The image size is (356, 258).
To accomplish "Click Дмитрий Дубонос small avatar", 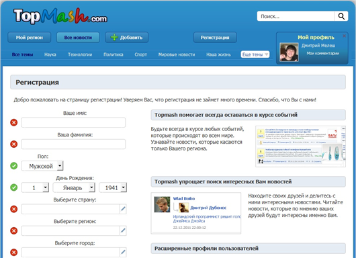I will [x=183, y=208].
